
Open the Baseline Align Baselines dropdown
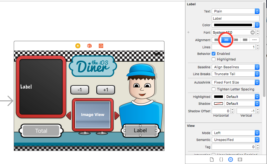(236, 67)
